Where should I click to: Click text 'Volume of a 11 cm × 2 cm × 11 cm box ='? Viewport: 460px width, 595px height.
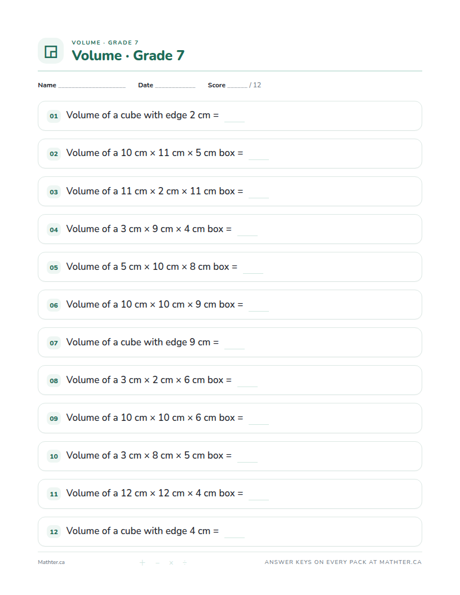155,191
